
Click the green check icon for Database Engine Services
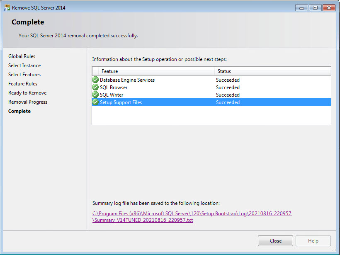point(95,80)
